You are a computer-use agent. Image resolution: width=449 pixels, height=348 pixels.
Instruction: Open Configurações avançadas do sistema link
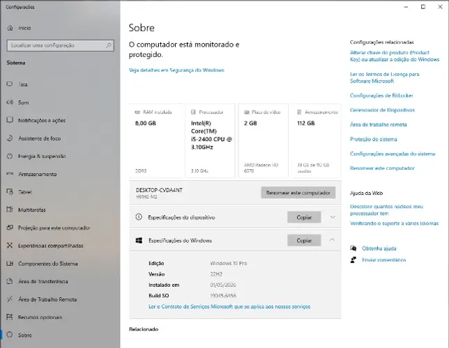point(393,154)
